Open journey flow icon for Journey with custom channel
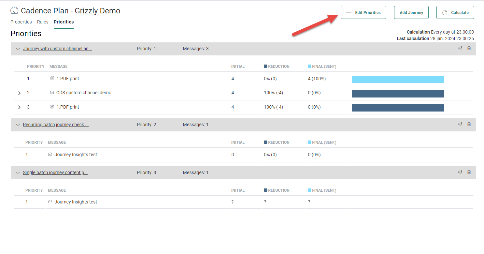The image size is (484, 254). pyautogui.click(x=460, y=48)
